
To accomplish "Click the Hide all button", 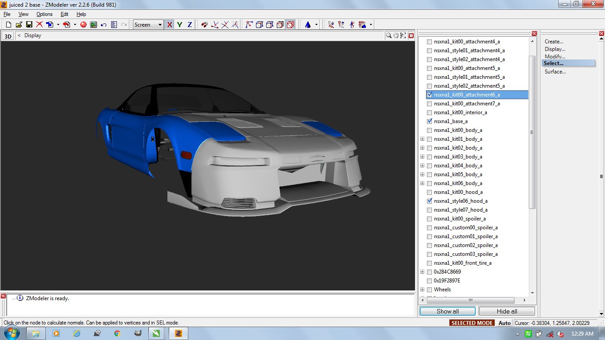I will click(x=507, y=311).
